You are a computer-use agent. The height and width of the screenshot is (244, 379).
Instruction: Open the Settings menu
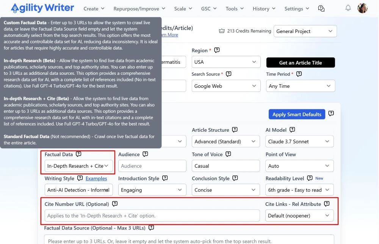[297, 9]
